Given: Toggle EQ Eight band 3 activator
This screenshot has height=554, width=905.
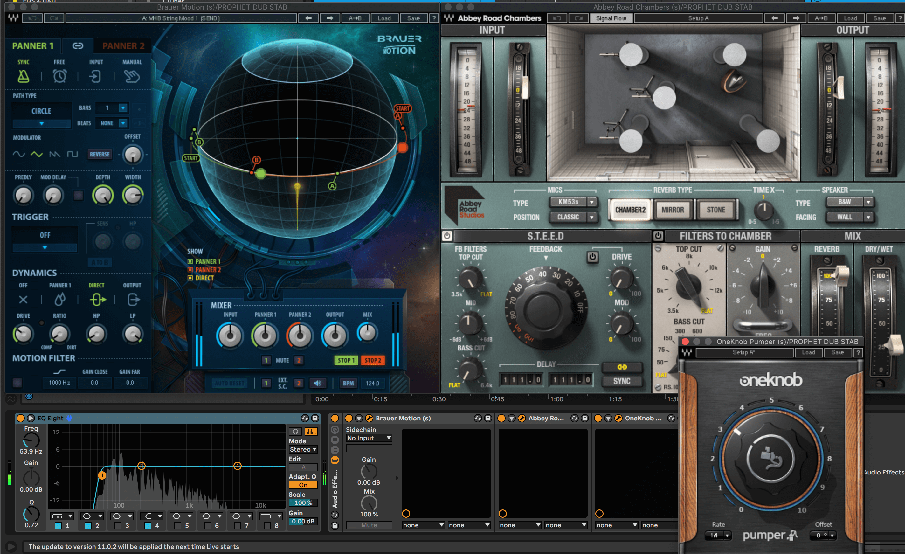Looking at the screenshot, I should click(x=118, y=526).
